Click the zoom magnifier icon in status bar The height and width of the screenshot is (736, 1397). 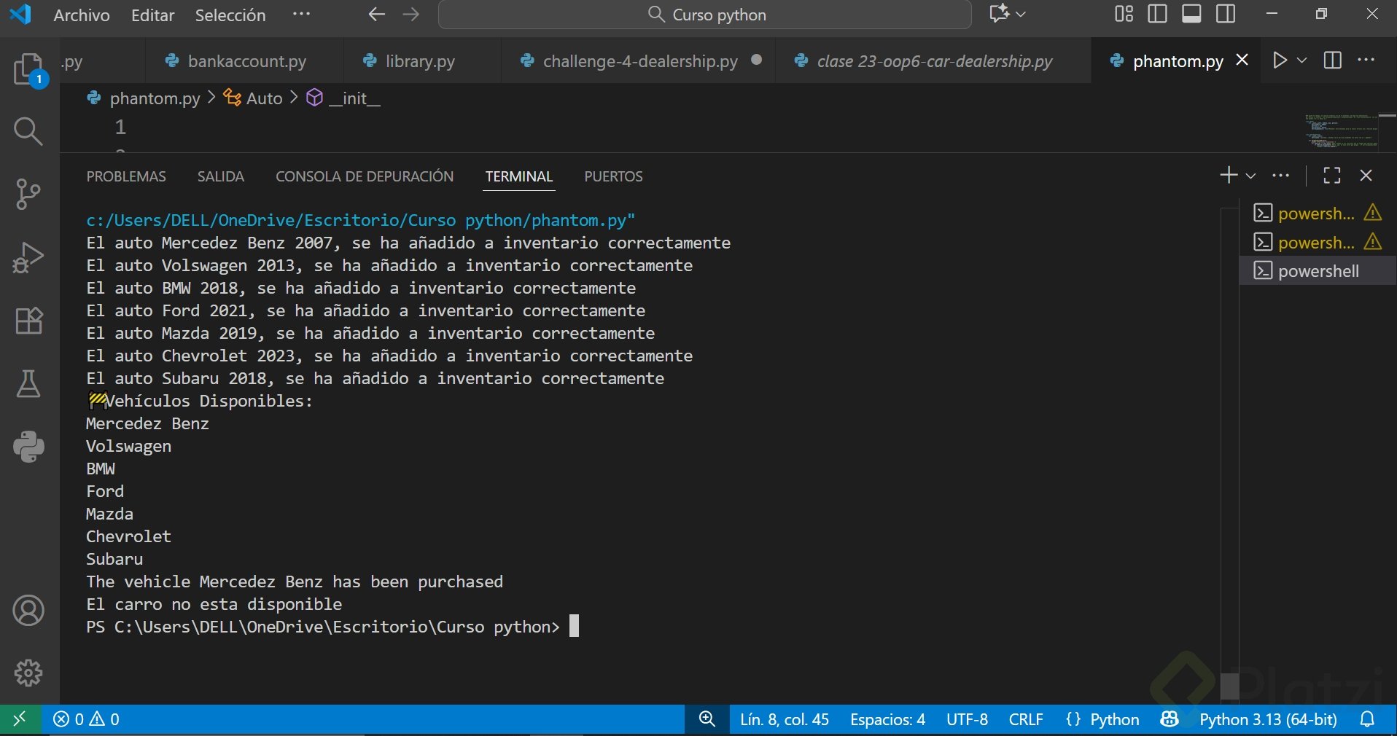tap(707, 720)
